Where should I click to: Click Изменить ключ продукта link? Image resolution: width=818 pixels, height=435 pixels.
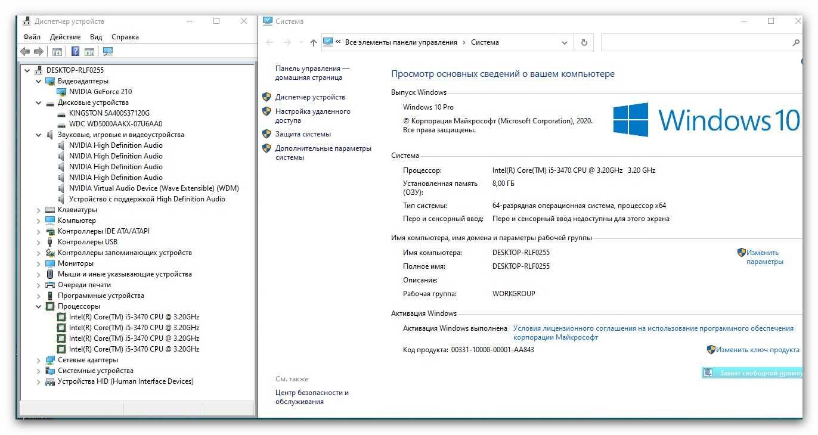point(758,350)
